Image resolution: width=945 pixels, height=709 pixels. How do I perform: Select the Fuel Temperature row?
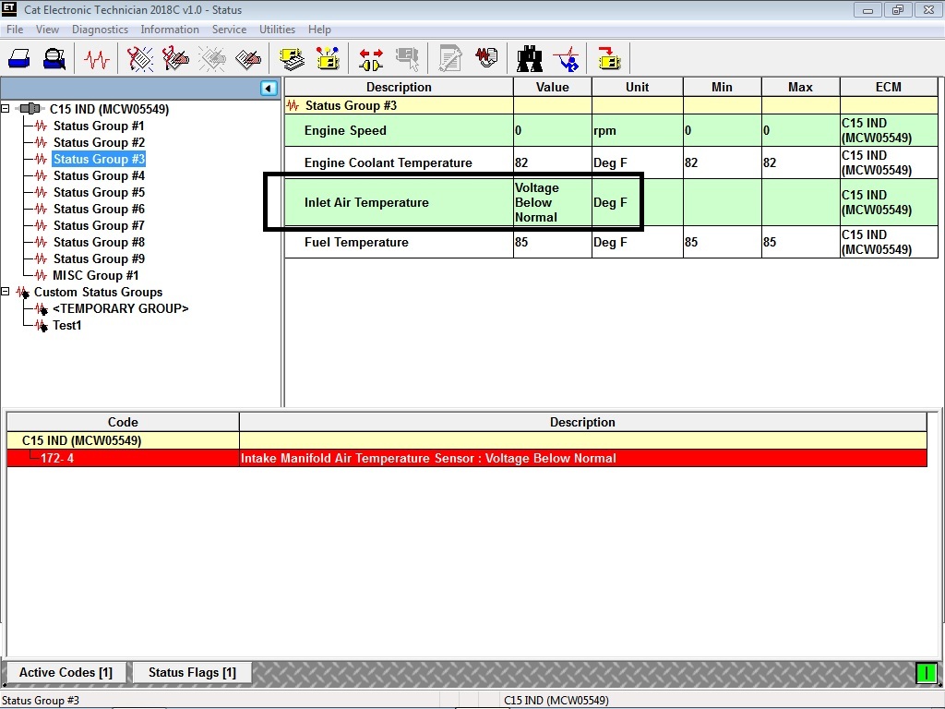click(x=611, y=243)
